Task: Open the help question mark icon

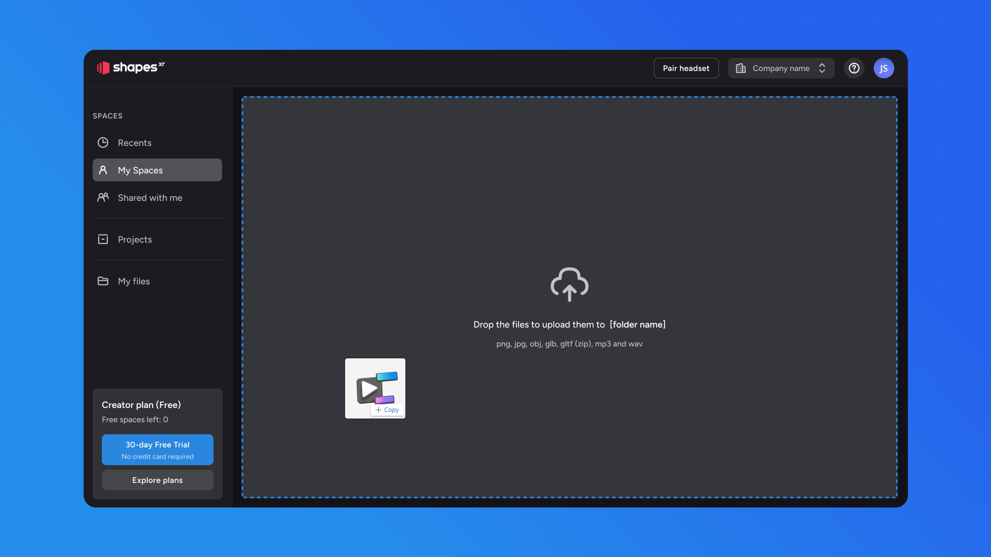Action: [854, 68]
